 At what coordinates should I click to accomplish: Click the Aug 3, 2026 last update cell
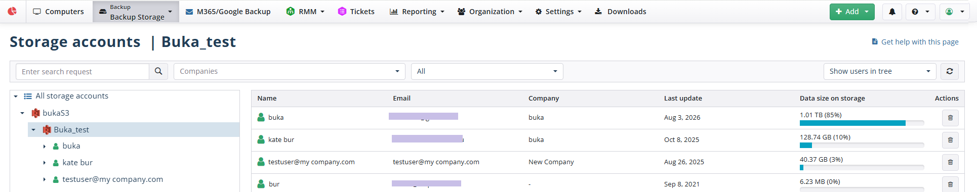(682, 118)
